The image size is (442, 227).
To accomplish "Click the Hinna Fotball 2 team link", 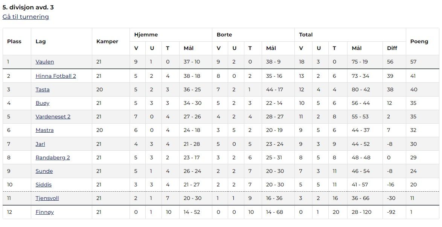I will (56, 76).
